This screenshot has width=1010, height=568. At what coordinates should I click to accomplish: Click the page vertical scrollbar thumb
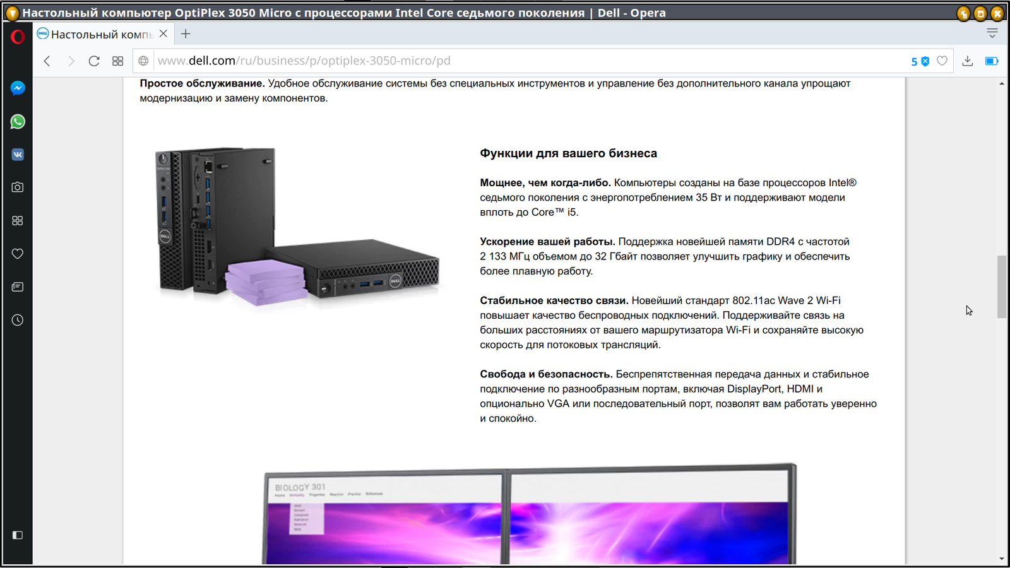1002,287
